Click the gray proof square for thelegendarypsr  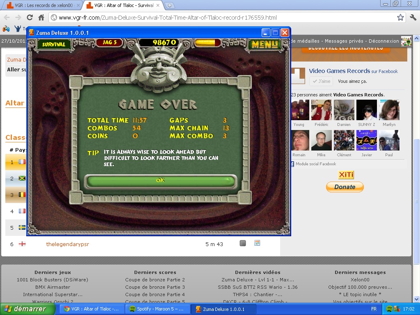(x=243, y=244)
